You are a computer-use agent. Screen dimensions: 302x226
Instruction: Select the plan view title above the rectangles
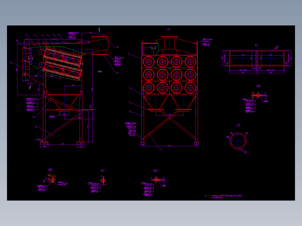256,45
